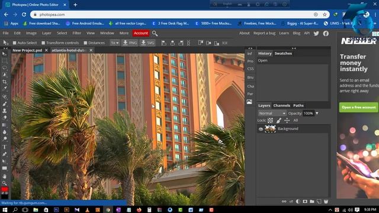The height and width of the screenshot is (213, 379).
Task: Select the Spot Healing Brush tool
Action: coord(4,96)
